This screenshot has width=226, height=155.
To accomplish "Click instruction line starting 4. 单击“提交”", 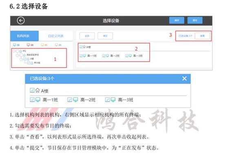I will pyautogui.click(x=84, y=148).
